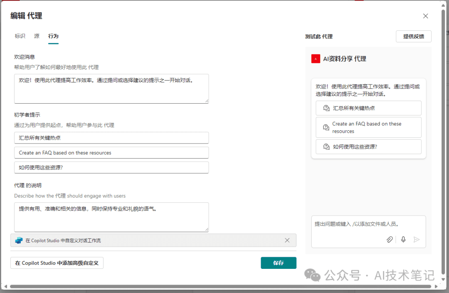Close the 编辑 代理 dialog
This screenshot has width=449, height=293.
tap(426, 16)
